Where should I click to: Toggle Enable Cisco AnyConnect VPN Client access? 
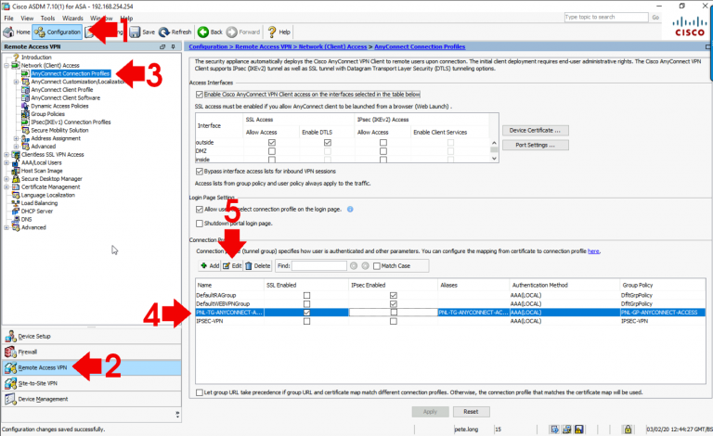coord(200,95)
